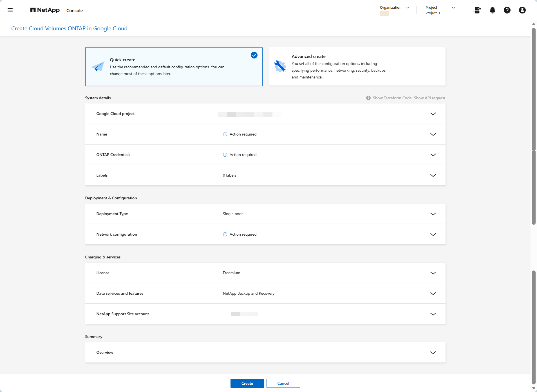Expand the Labels row chevron

433,175
